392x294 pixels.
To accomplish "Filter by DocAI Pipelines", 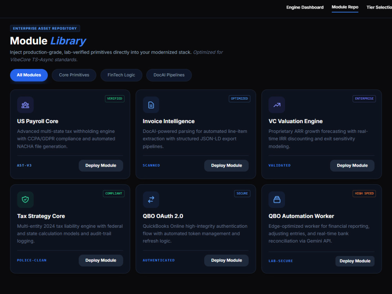I will [169, 75].
